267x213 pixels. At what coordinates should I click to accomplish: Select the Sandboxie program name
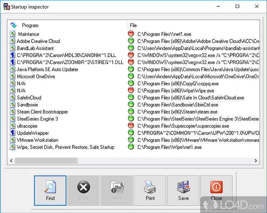point(27,105)
